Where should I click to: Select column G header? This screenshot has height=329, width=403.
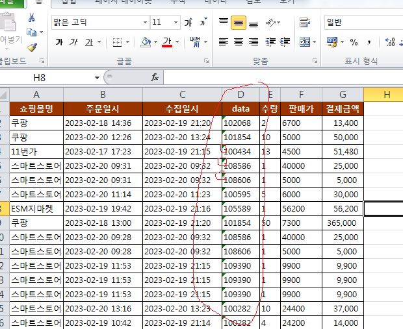pyautogui.click(x=343, y=95)
